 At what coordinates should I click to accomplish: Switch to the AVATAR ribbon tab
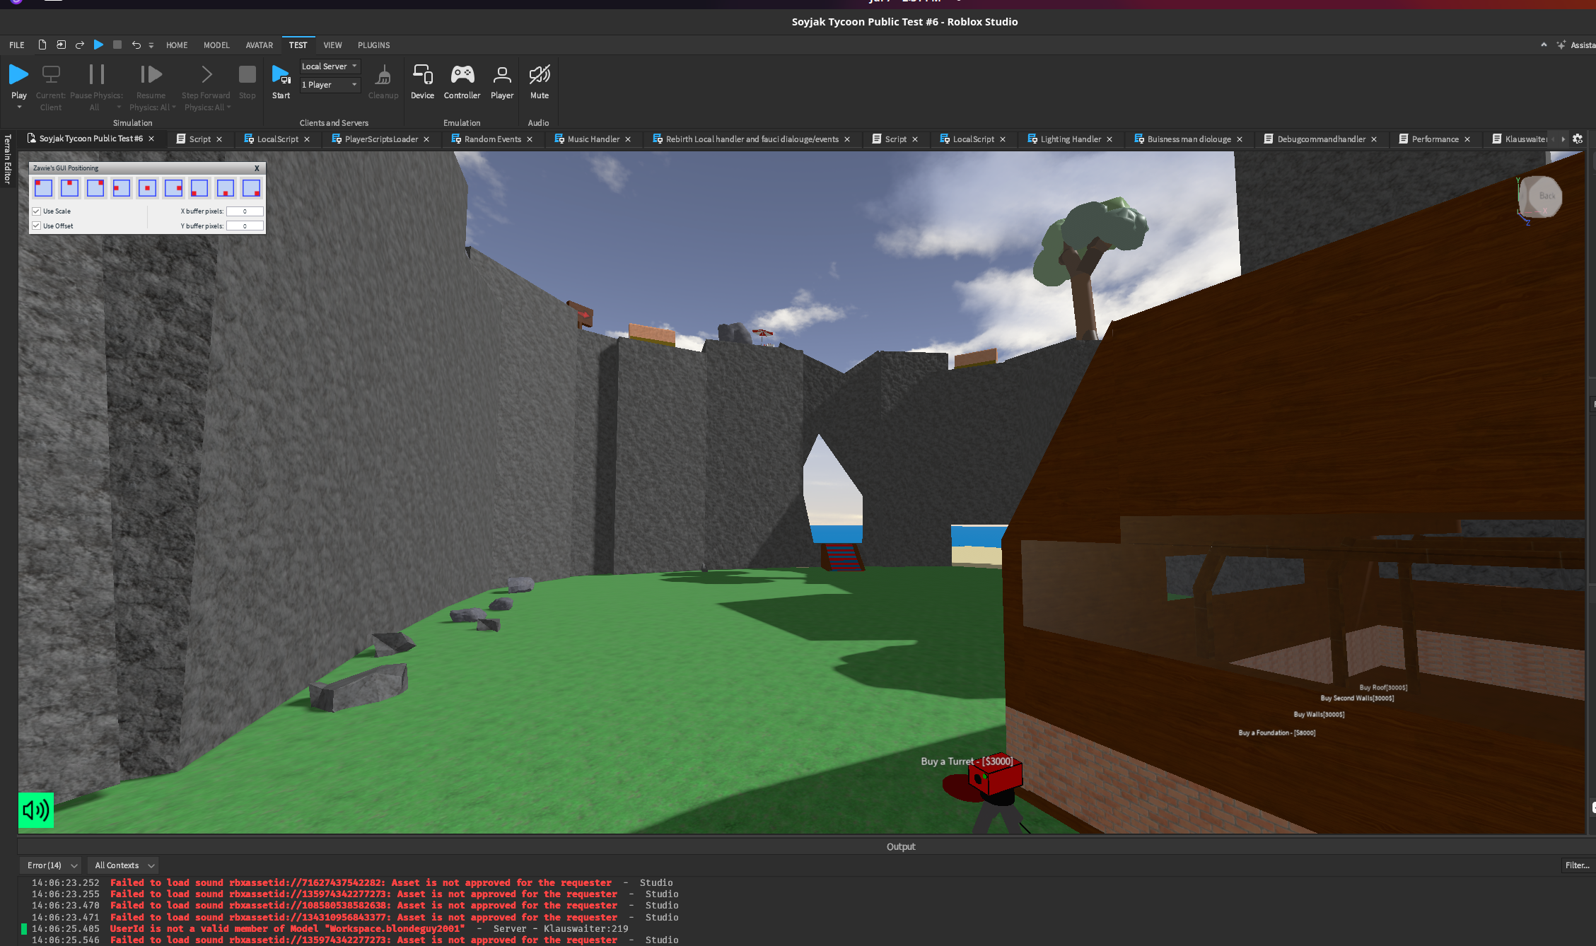pos(260,45)
